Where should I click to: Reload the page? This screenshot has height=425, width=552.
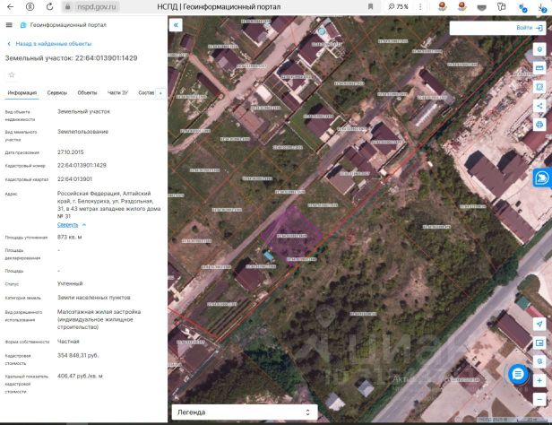pos(49,6)
